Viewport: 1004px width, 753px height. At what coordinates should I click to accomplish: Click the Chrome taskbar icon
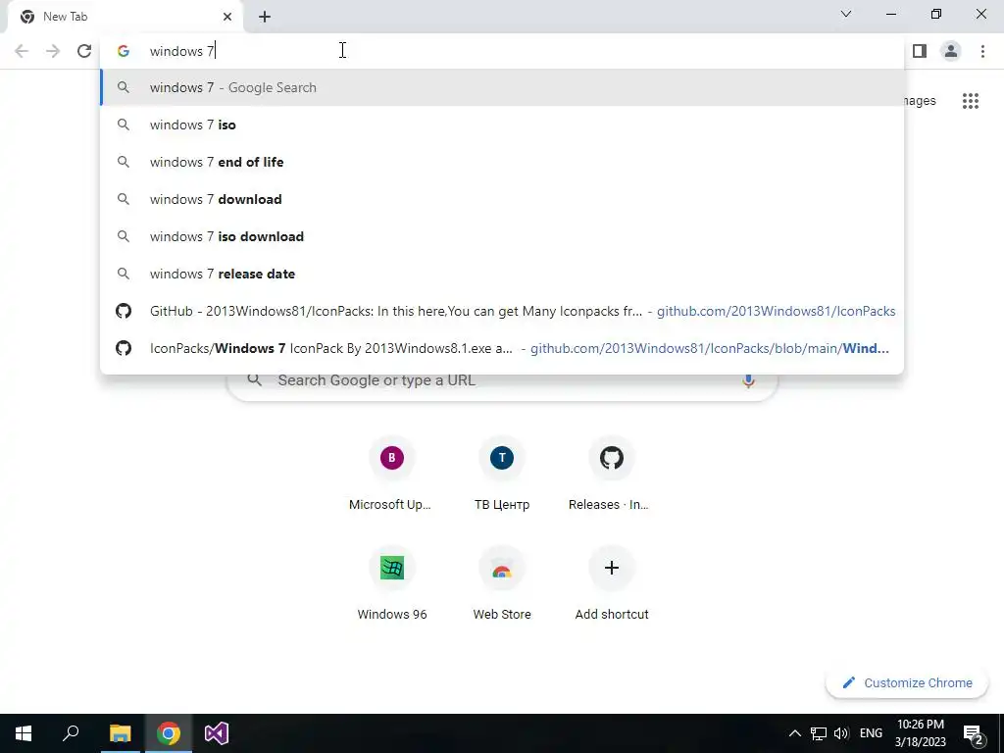(169, 733)
